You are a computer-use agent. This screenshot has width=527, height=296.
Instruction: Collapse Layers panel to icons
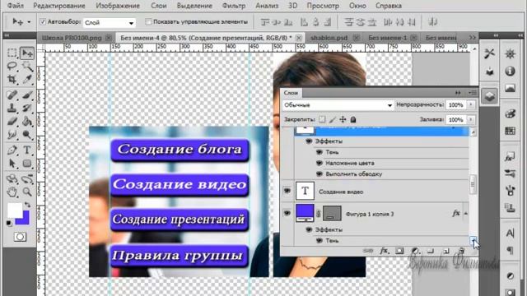458,93
